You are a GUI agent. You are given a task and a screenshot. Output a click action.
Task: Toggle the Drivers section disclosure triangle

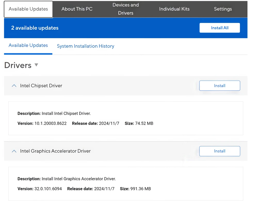36,65
